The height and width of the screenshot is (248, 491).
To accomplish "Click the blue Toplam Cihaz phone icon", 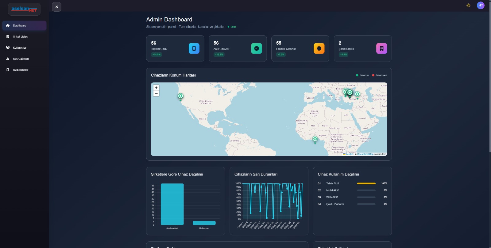I will point(194,48).
